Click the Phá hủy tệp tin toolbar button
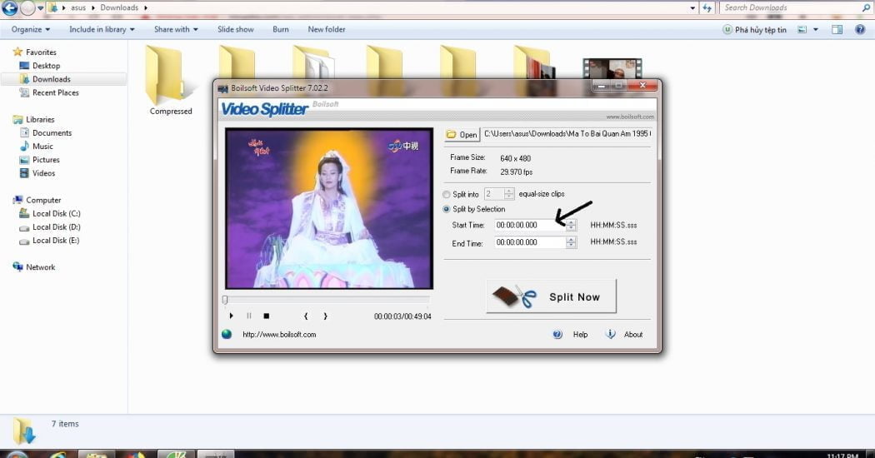The image size is (875, 458). pos(754,30)
